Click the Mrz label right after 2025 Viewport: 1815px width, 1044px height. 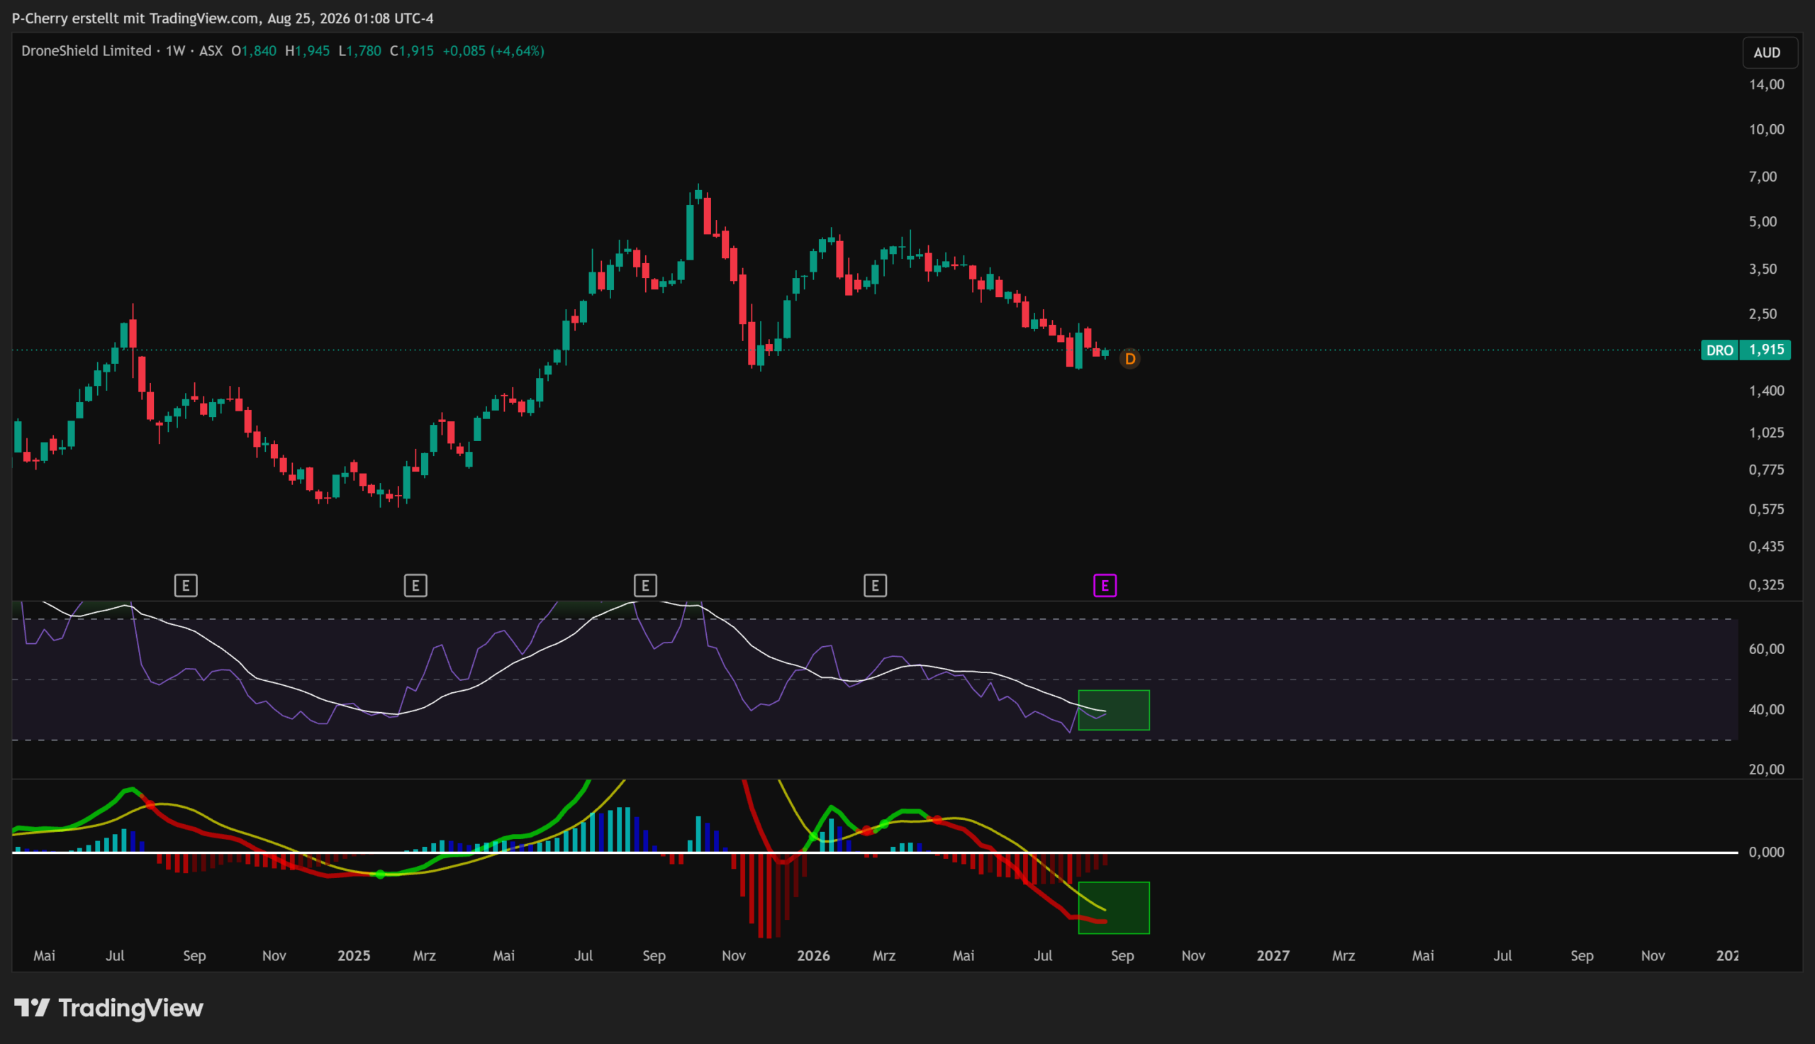425,956
